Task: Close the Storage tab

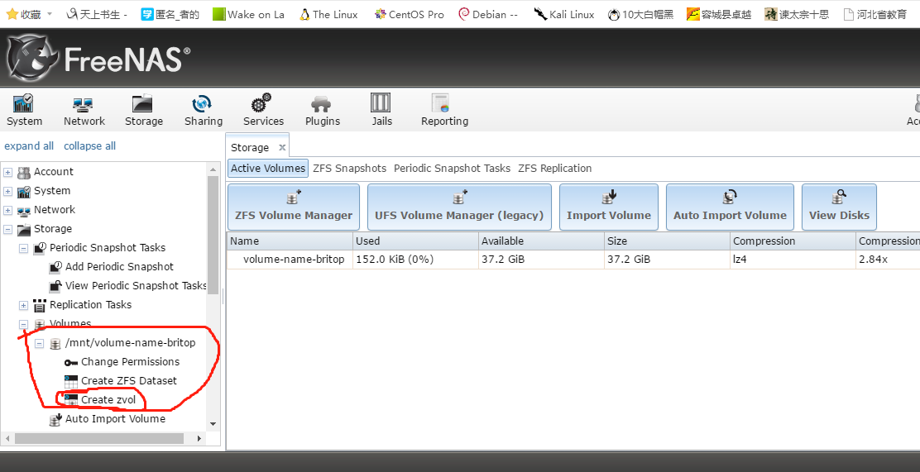Action: (x=281, y=147)
